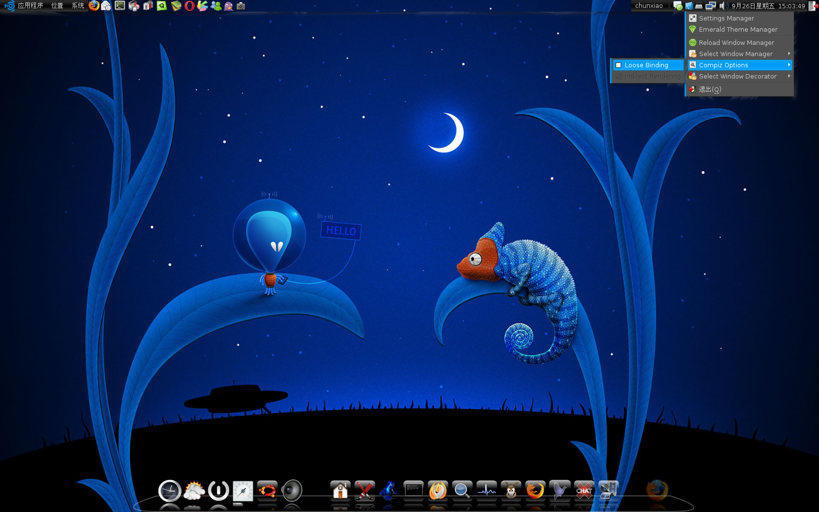Open Emerald Theme Manager
The width and height of the screenshot is (819, 512).
[x=740, y=29]
